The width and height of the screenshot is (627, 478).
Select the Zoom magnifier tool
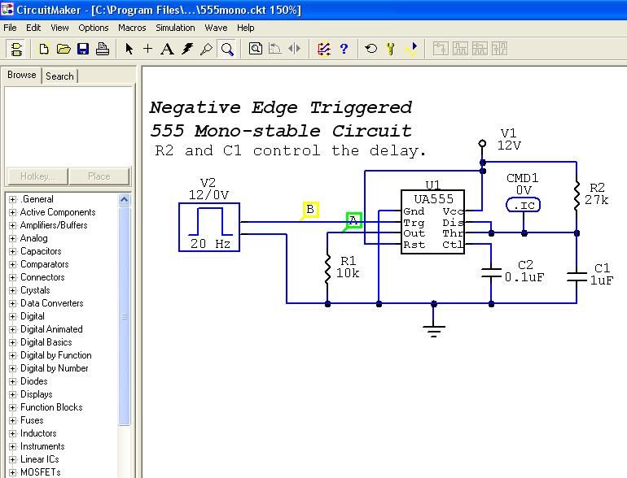pos(227,49)
